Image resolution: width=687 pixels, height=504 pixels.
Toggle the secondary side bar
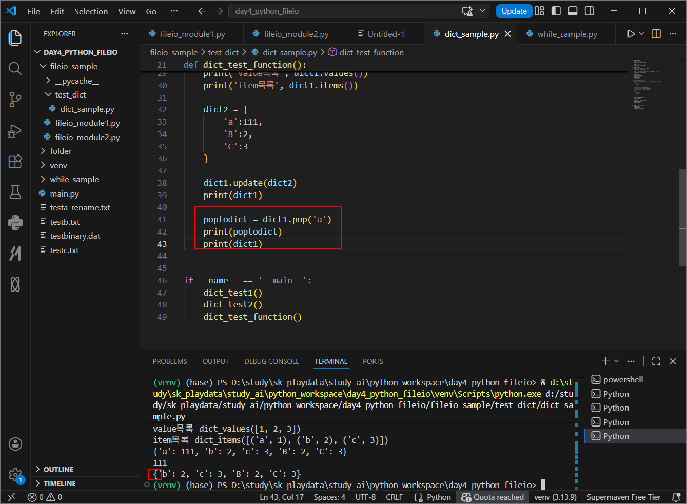590,11
